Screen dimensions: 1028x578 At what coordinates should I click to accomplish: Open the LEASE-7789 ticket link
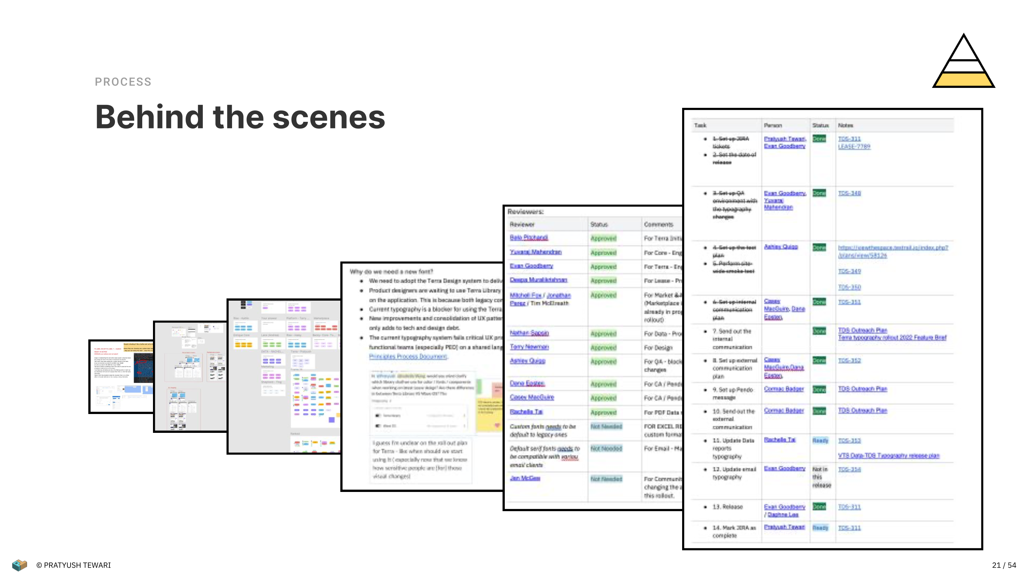pyautogui.click(x=854, y=147)
